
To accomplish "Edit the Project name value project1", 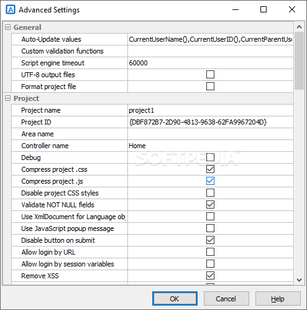I will click(211, 110).
